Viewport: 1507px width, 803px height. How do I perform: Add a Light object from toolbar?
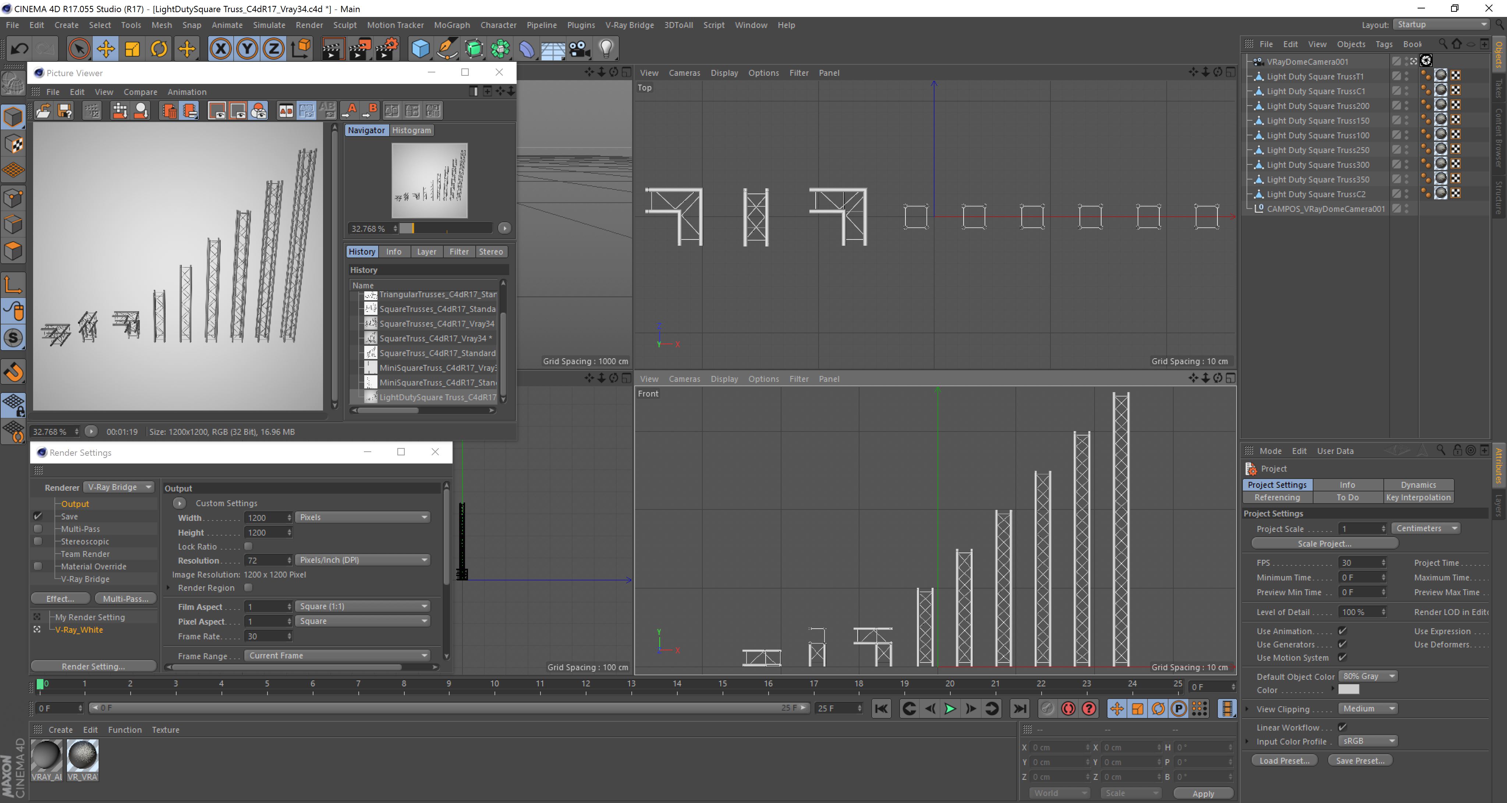606,49
